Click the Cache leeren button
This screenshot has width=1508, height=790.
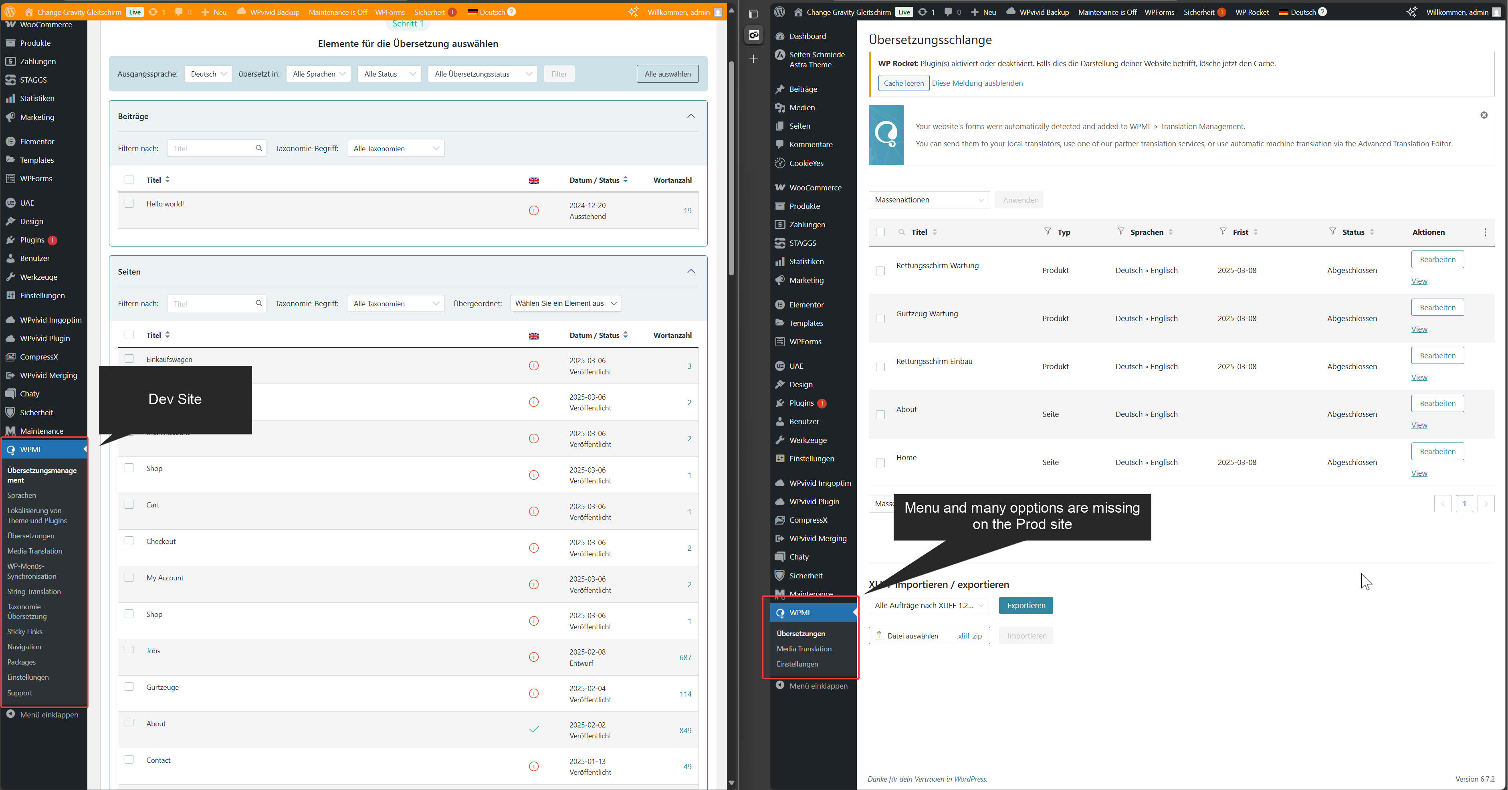tap(903, 83)
